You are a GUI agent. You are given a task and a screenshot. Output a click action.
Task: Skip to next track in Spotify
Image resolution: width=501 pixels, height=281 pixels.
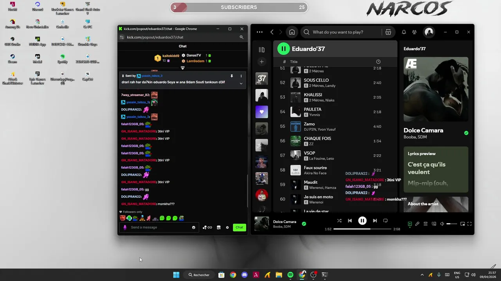point(375,221)
